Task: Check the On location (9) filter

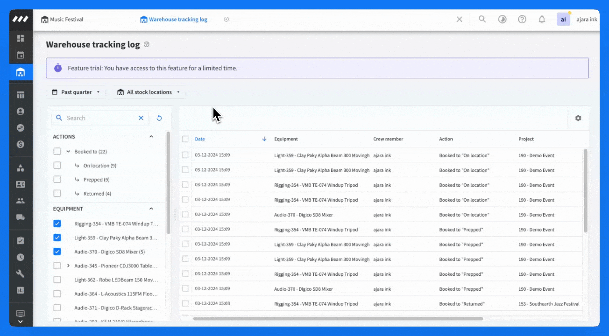Action: tap(57, 165)
